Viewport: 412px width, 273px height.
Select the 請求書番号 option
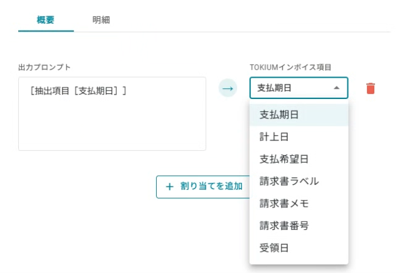pos(283,225)
